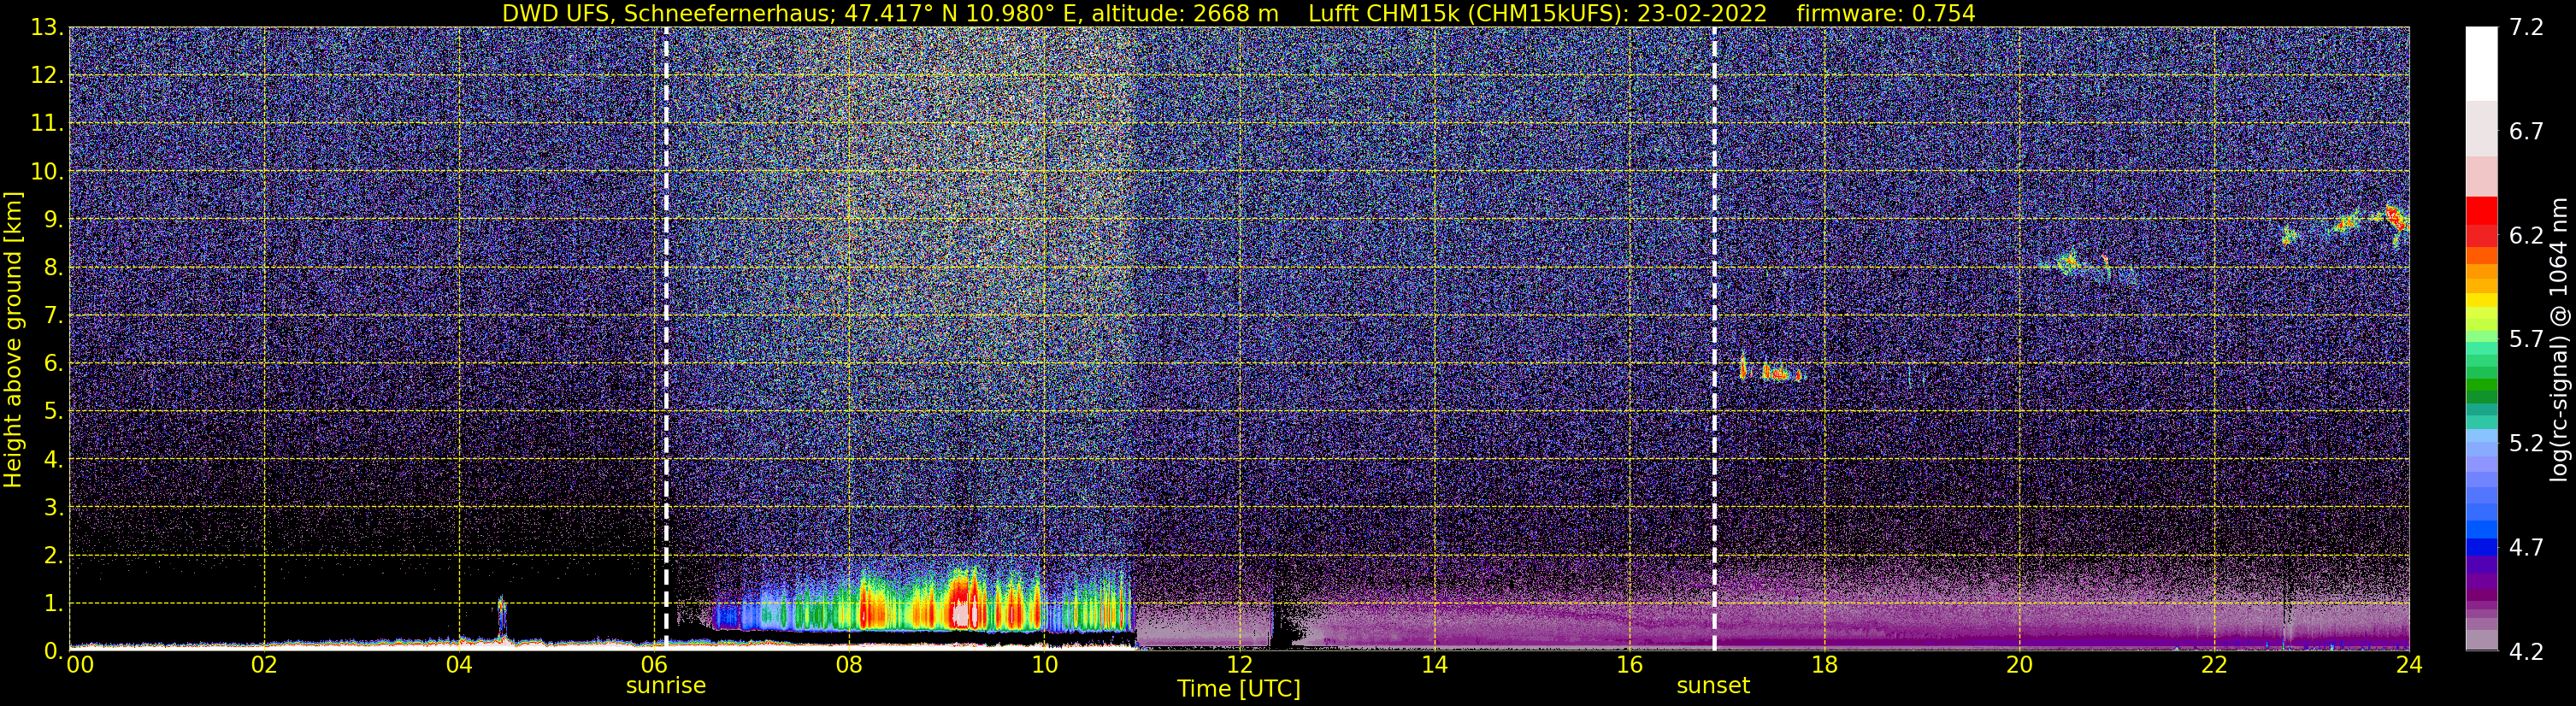Click the small cloud spike near 04:30 UTC
This screenshot has height=706, width=2576.
coord(502,616)
